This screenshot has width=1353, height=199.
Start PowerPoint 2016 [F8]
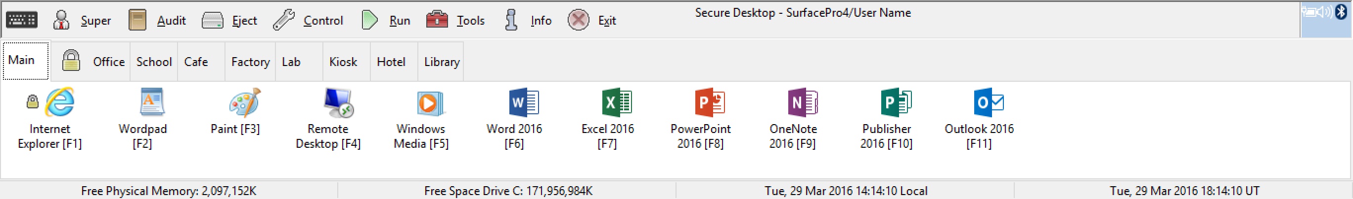pyautogui.click(x=709, y=102)
